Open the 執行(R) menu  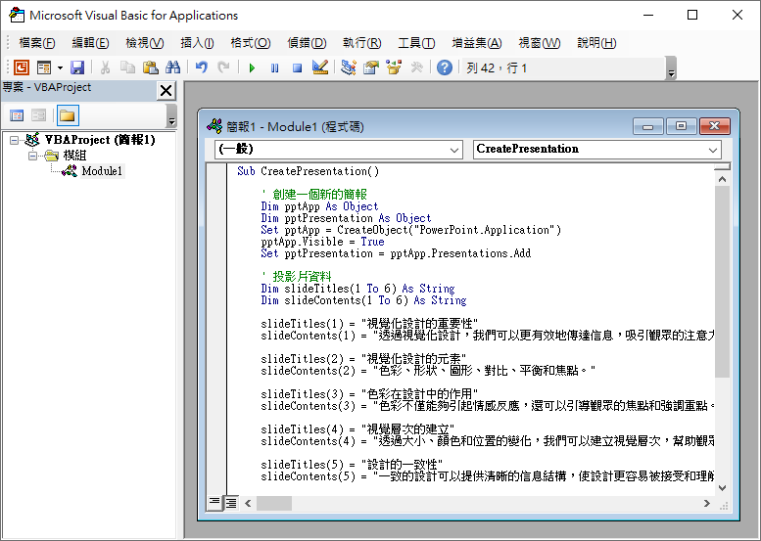[362, 43]
